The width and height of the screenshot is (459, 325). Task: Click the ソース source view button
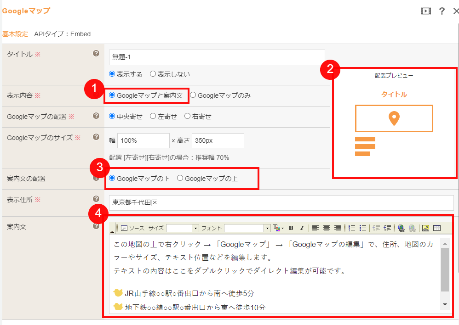click(132, 228)
